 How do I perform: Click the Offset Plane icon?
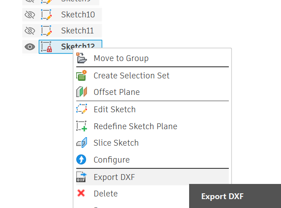(x=82, y=92)
